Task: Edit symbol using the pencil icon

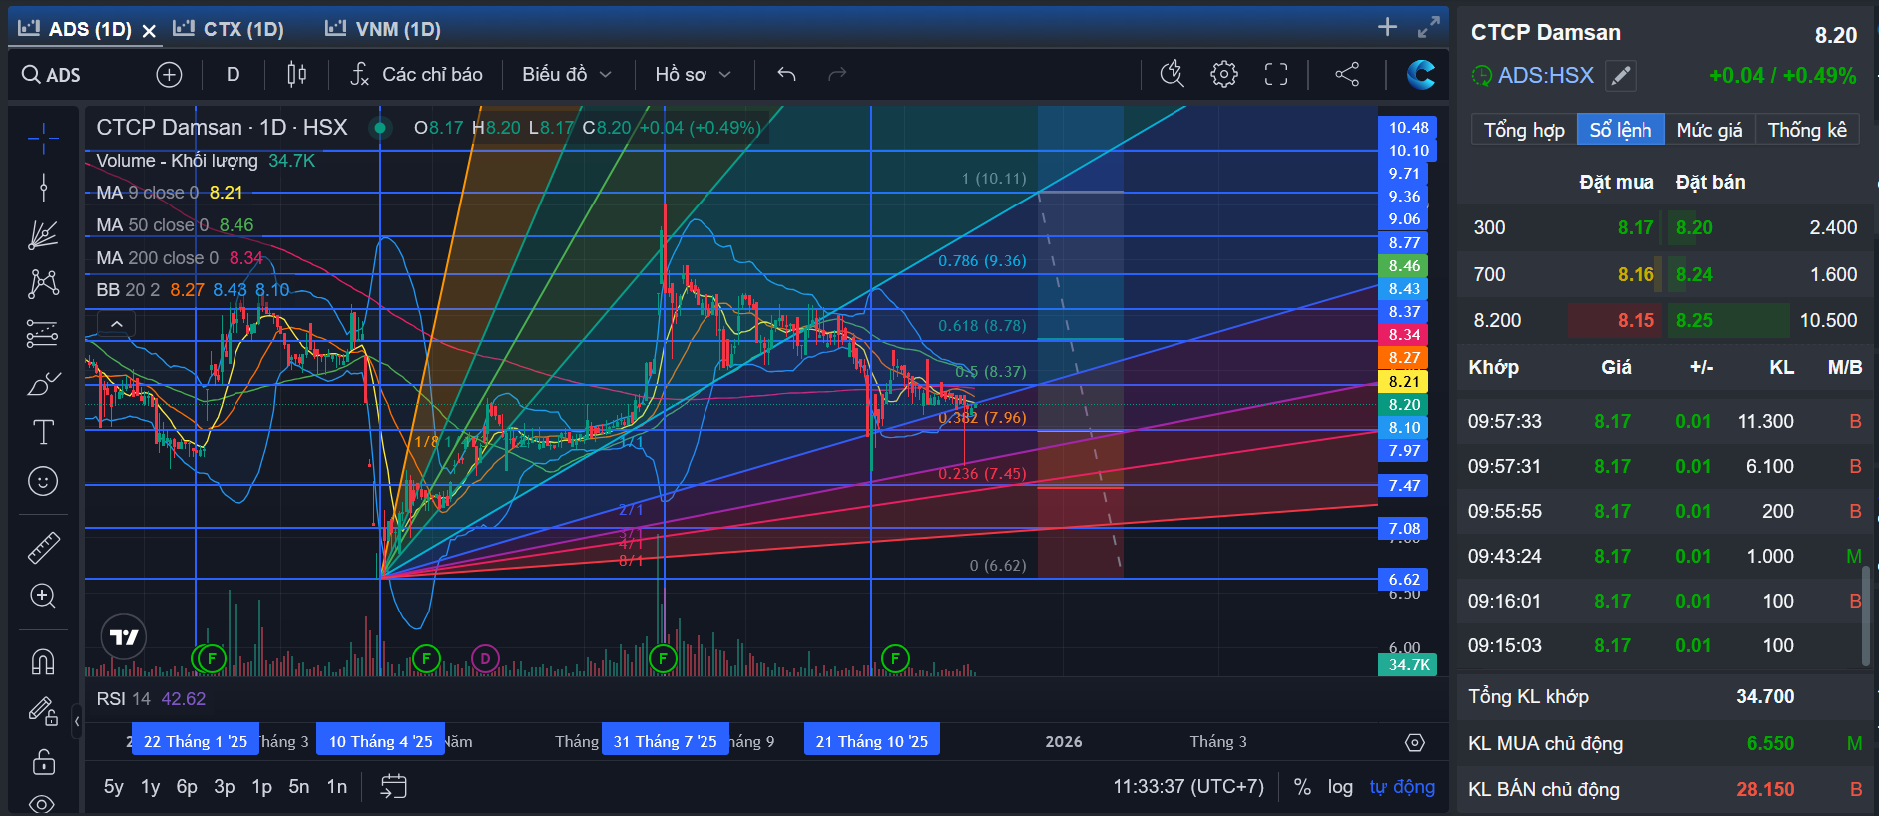Action: click(1621, 76)
